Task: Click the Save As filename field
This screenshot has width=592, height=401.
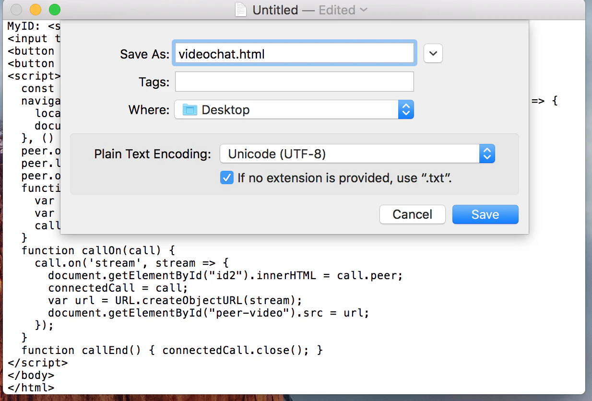Action: click(x=294, y=54)
